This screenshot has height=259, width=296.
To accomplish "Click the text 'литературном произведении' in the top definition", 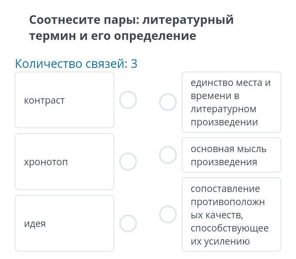I will coord(224,116).
